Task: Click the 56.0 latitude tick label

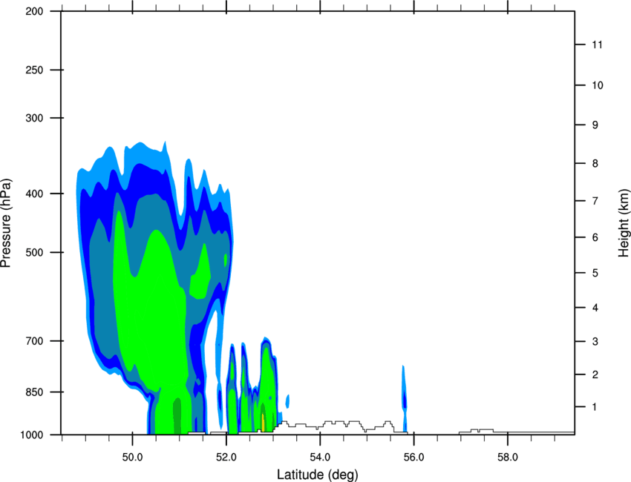Action: pos(413,458)
